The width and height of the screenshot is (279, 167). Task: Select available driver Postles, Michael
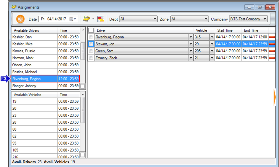click(x=45, y=72)
